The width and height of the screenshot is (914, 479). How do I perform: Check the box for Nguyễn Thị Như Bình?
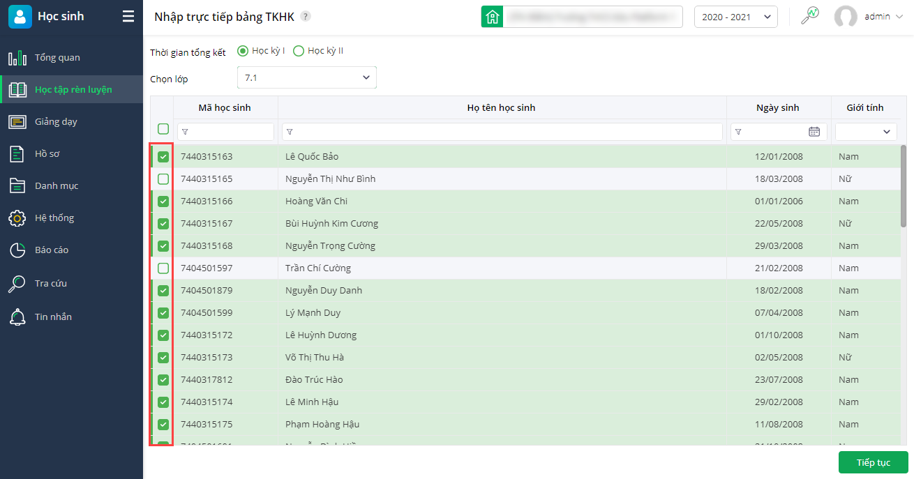tap(163, 179)
